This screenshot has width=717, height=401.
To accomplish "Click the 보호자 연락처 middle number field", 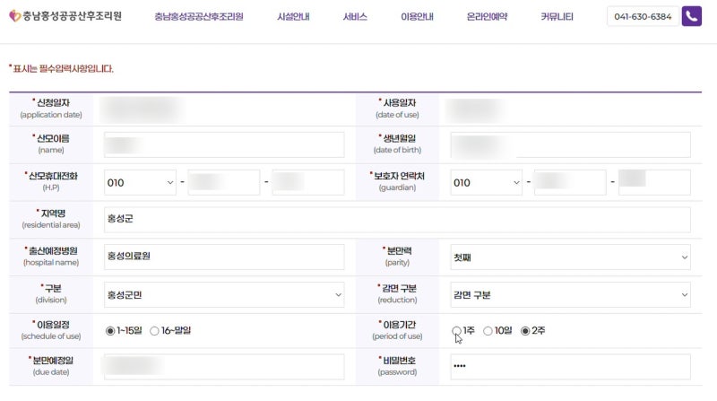I will (x=570, y=183).
